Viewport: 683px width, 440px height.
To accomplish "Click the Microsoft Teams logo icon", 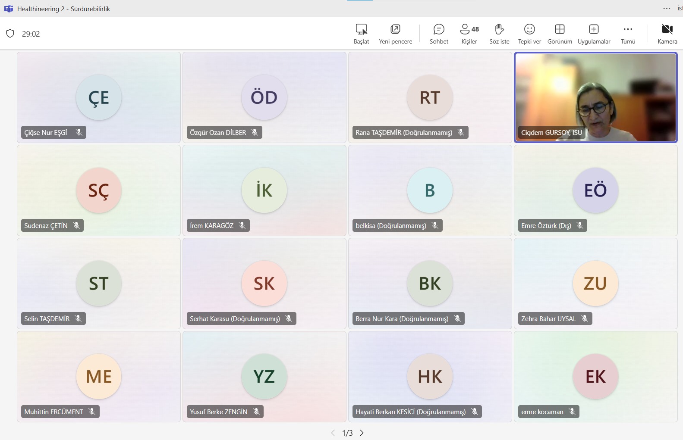I will pos(9,9).
